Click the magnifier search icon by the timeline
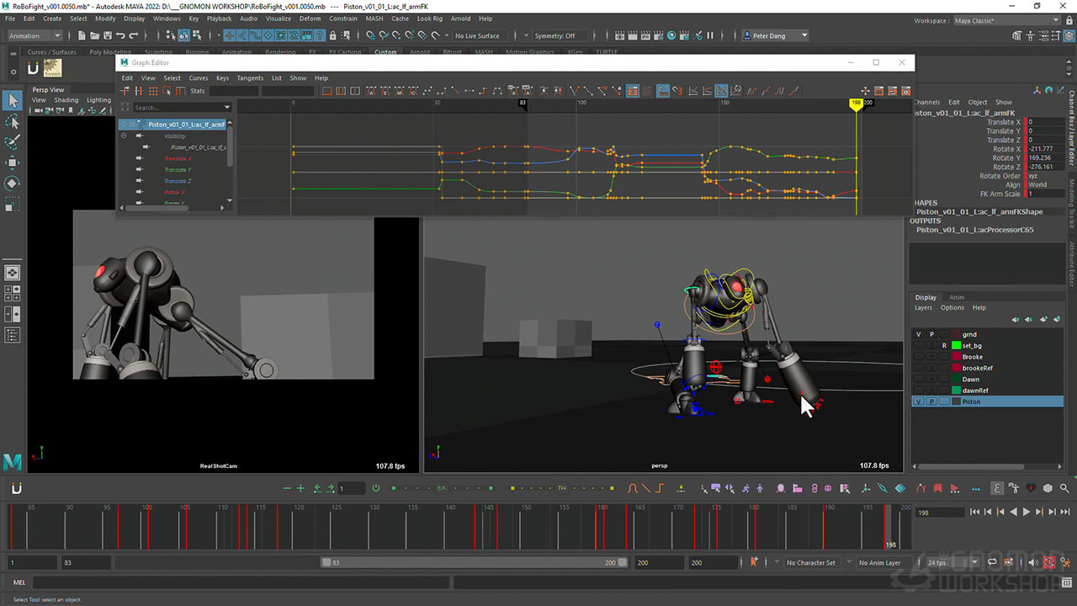The width and height of the screenshot is (1077, 606). pyautogui.click(x=1064, y=488)
